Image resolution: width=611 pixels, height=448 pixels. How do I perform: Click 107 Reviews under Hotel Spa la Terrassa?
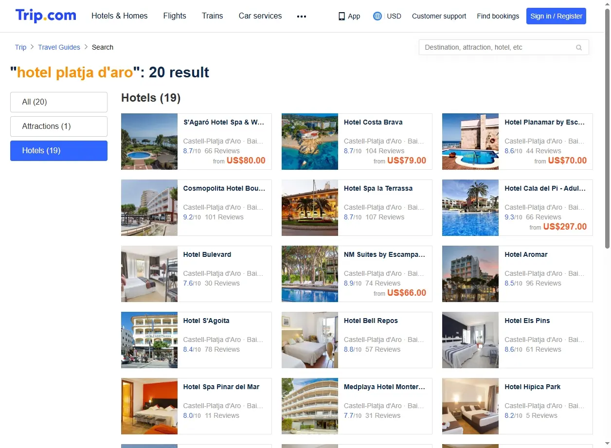[x=385, y=217]
